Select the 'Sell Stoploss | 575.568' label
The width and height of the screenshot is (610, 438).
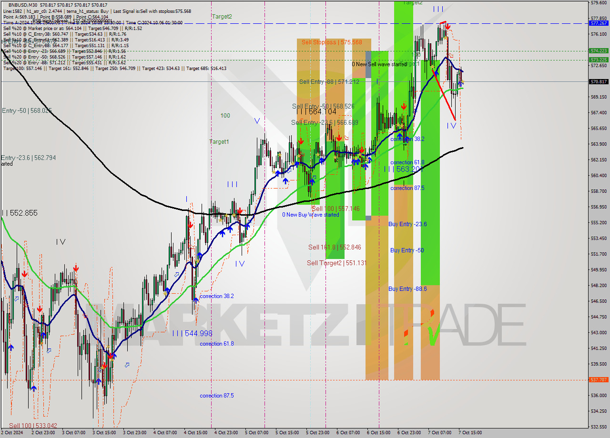[332, 42]
